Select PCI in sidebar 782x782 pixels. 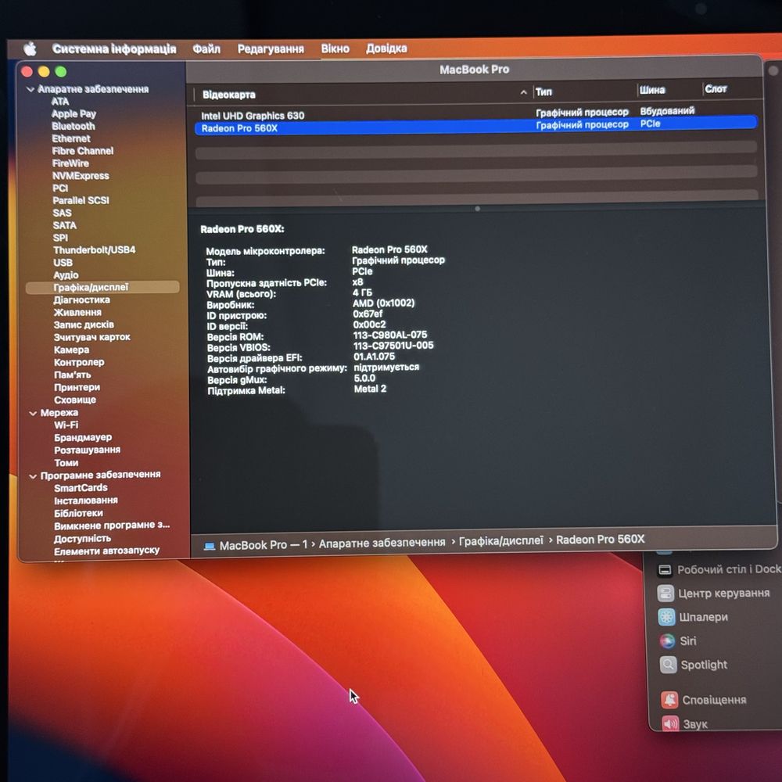tap(60, 188)
